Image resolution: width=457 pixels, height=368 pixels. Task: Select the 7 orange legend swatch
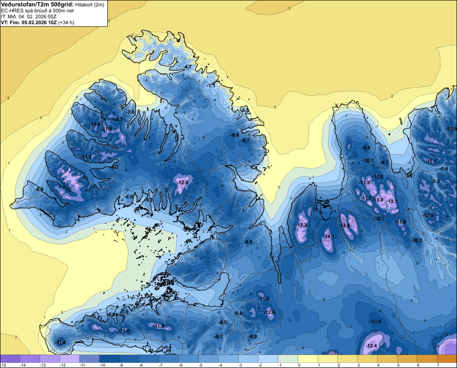click(x=447, y=359)
